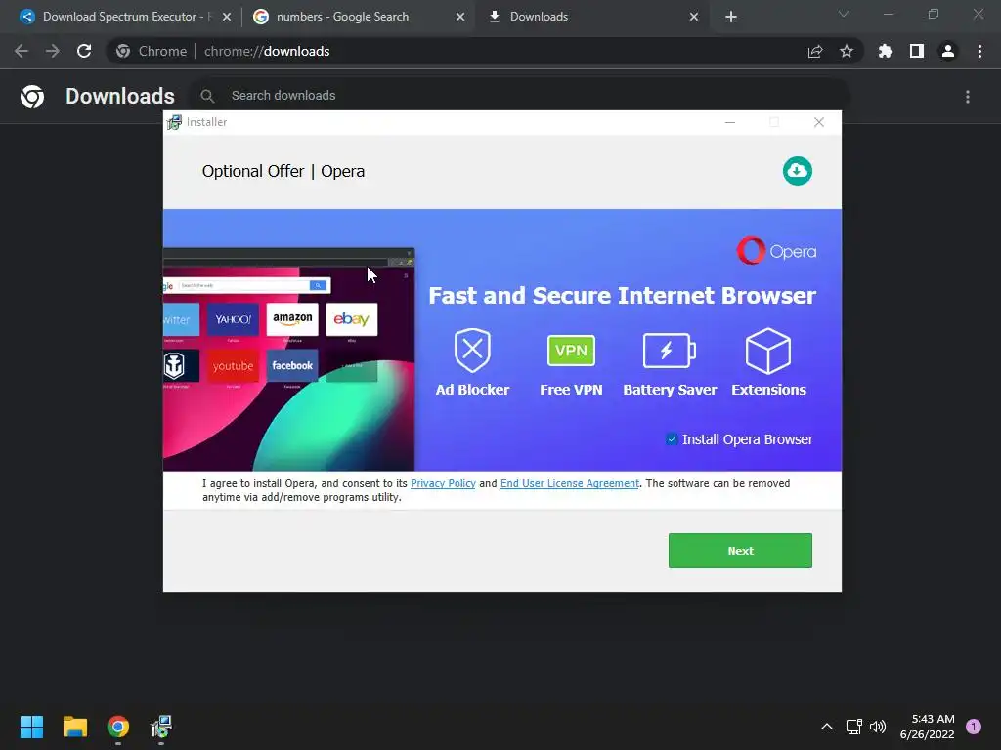Viewport: 1001px width, 750px height.
Task: Toggle Chrome side panel icon
Action: tap(917, 51)
